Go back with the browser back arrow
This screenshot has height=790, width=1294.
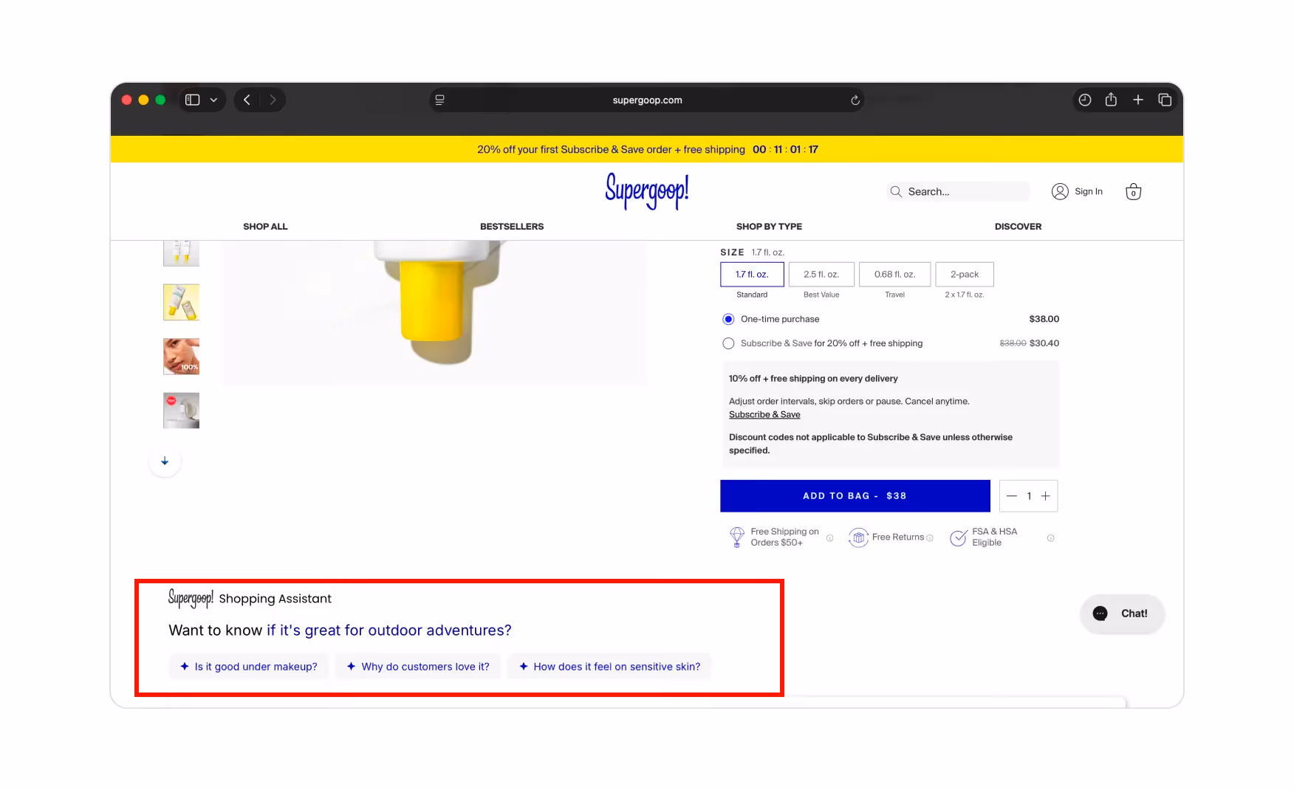click(x=247, y=100)
